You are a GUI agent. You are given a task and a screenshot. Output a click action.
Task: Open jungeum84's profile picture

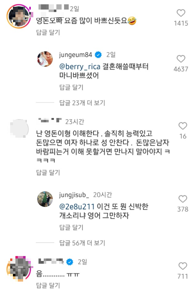45,58
